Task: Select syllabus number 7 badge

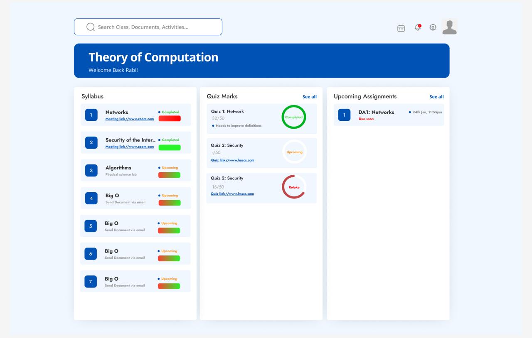Action: pos(91,282)
